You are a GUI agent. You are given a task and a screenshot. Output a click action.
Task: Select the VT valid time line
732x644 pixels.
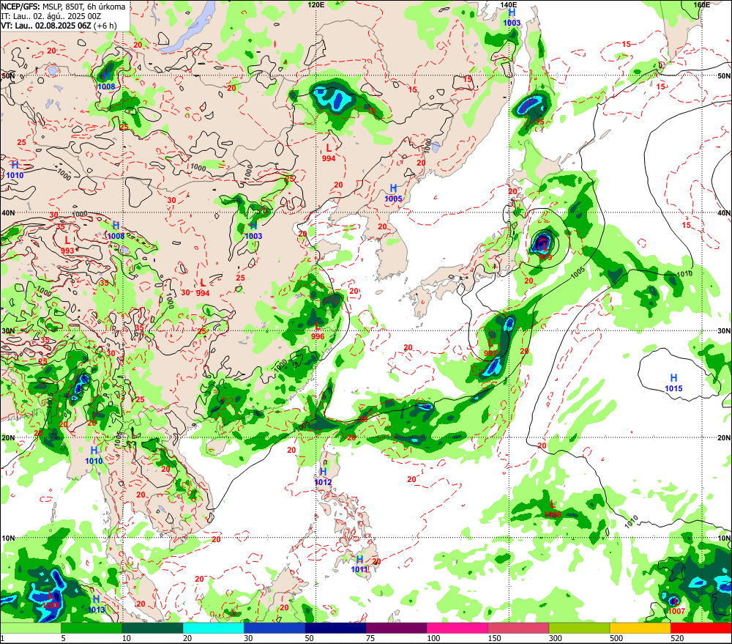pos(59,26)
